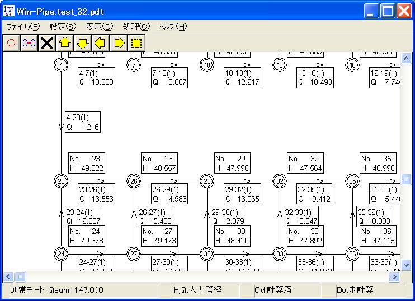Click the yellow left arrow button
This screenshot has width=415, height=301.
click(100, 42)
